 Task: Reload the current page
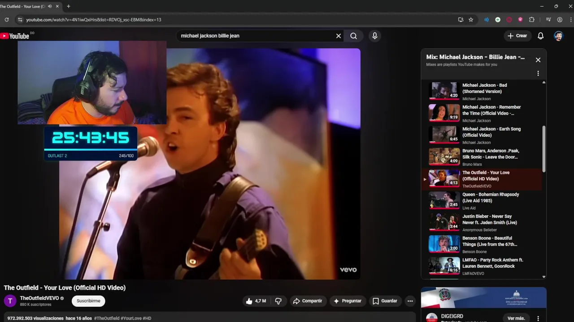coord(6,20)
